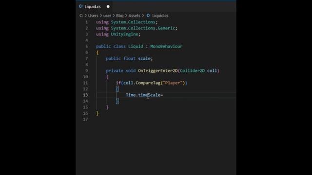The width and height of the screenshot is (312, 175).
Task: Click the 'Liquid.cs' breadcrumb file name
Action: pyautogui.click(x=160, y=16)
